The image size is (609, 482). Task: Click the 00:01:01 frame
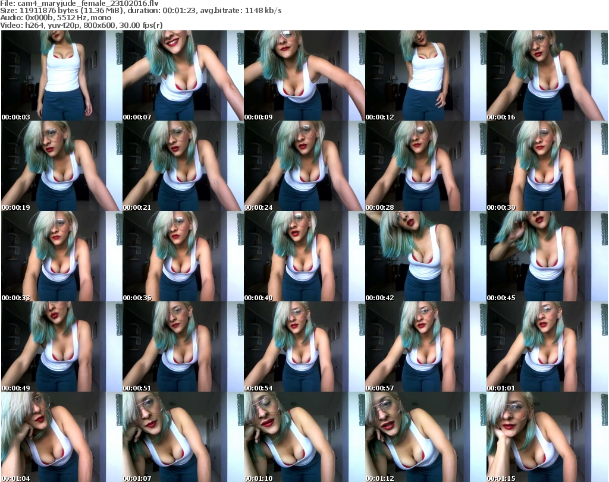[x=547, y=346]
